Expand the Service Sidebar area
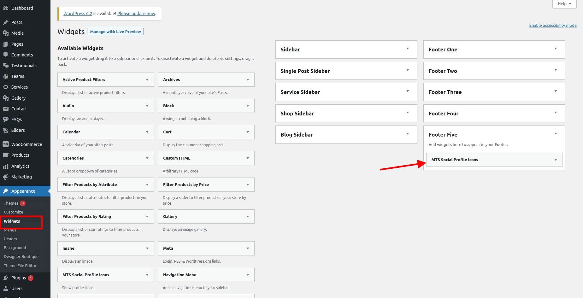 click(346, 92)
